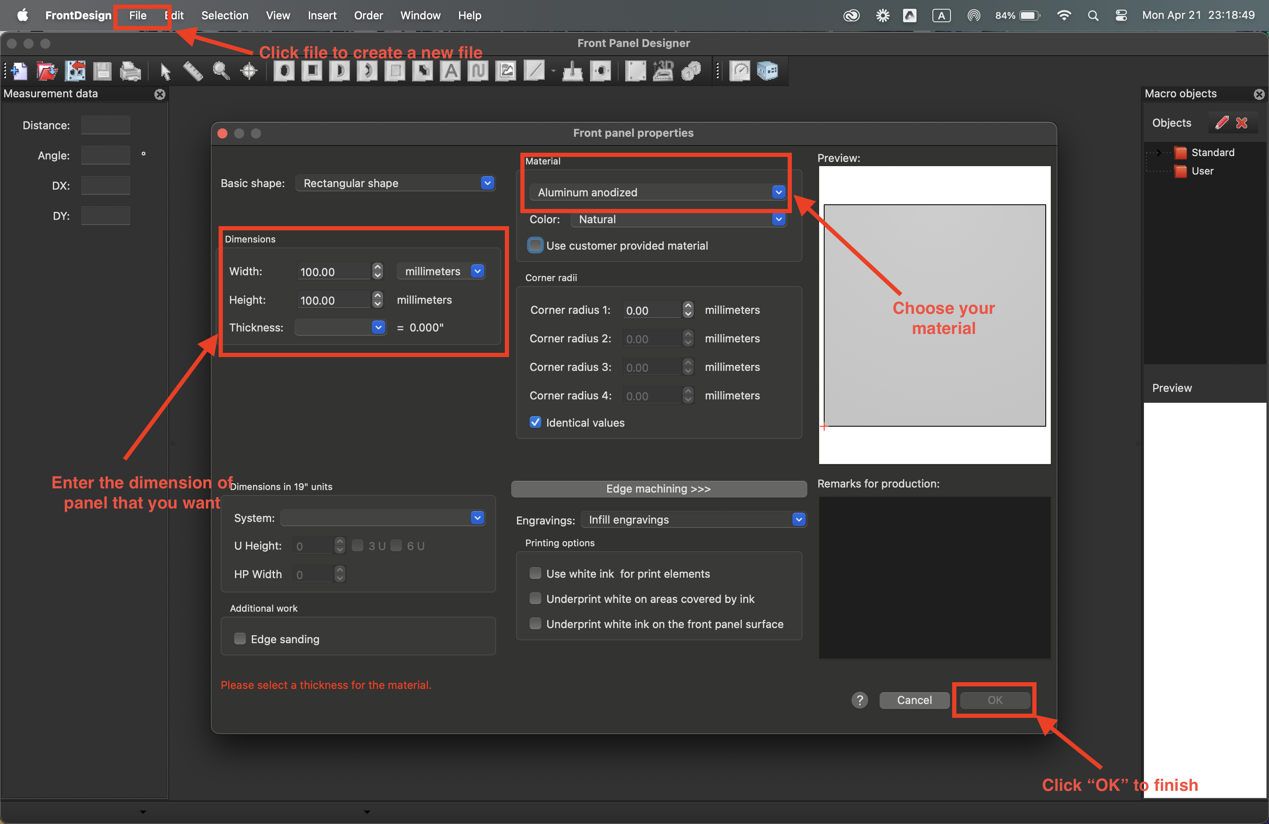
Task: Check Use white ink for print elements
Action: coord(535,574)
